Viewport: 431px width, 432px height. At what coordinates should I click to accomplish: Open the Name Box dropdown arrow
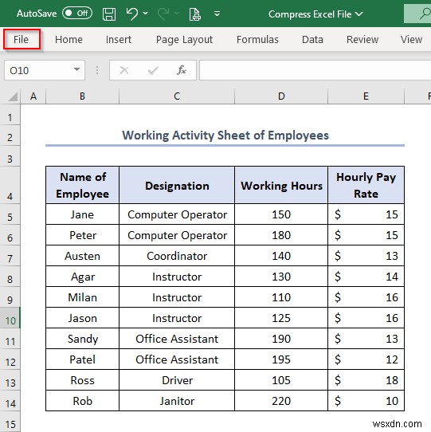76,69
